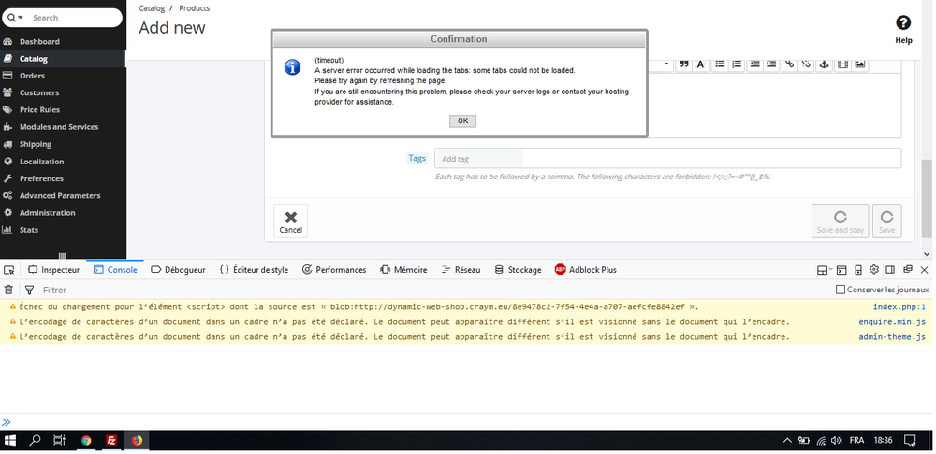Click the insert video film icon
Image resolution: width=936 pixels, height=454 pixels.
[842, 64]
